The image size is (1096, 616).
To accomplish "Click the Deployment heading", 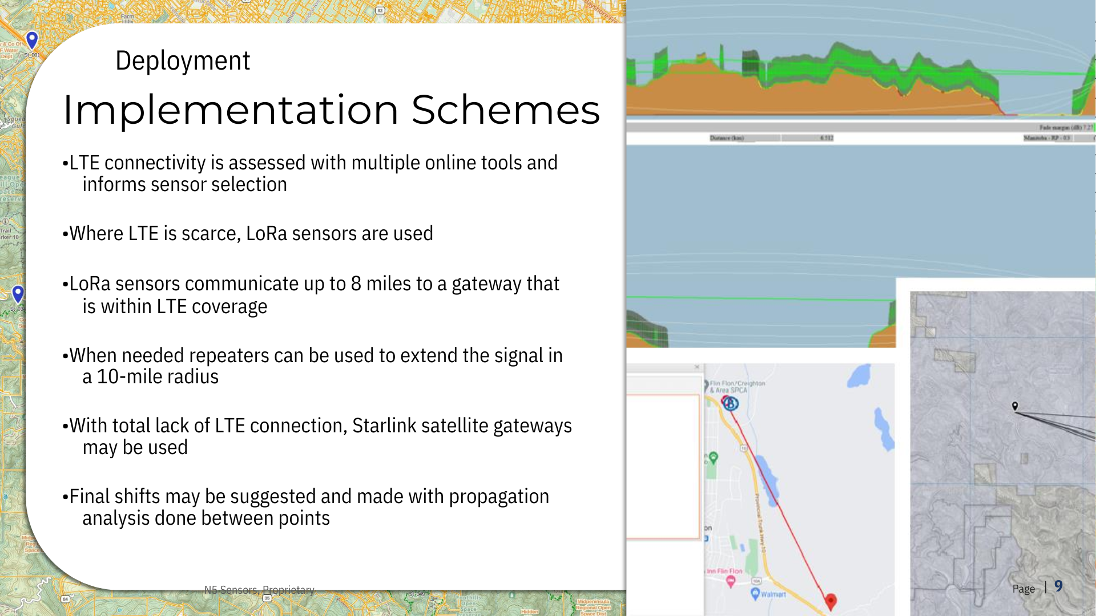I will [183, 60].
